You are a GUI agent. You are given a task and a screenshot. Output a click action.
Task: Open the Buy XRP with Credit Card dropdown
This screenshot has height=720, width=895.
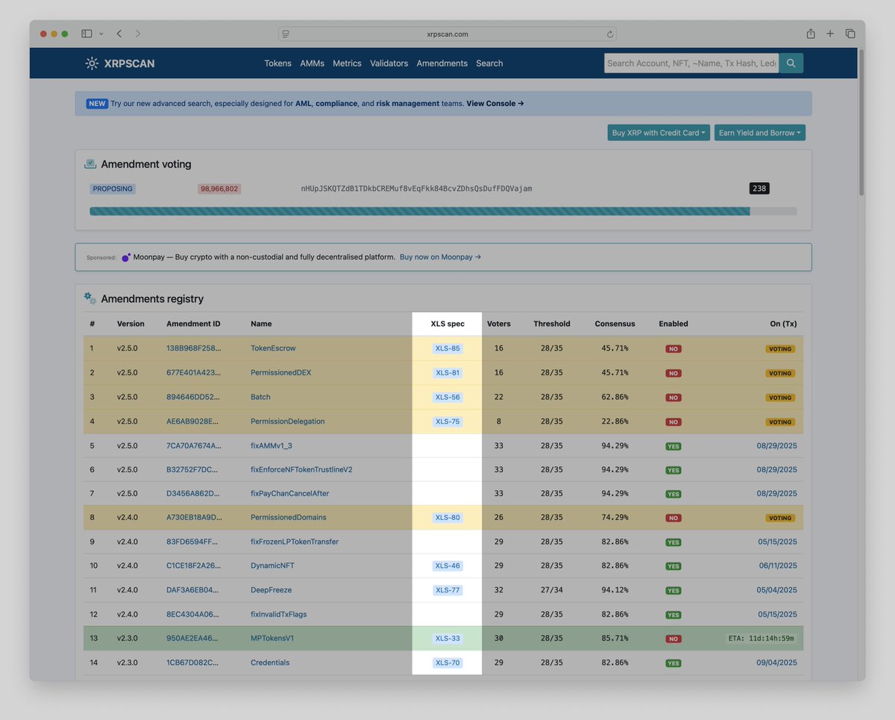tap(658, 132)
